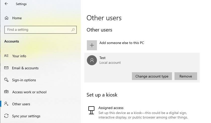Click the plus icon to add someone
Screen dimensions: 211x123
coord(92,45)
